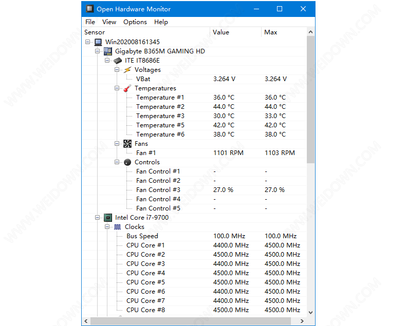Select the Fan Control #5 row
406x326 pixels.
pyautogui.click(x=194, y=208)
